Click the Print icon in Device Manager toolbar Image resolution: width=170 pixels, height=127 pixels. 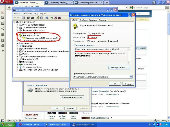(33, 17)
